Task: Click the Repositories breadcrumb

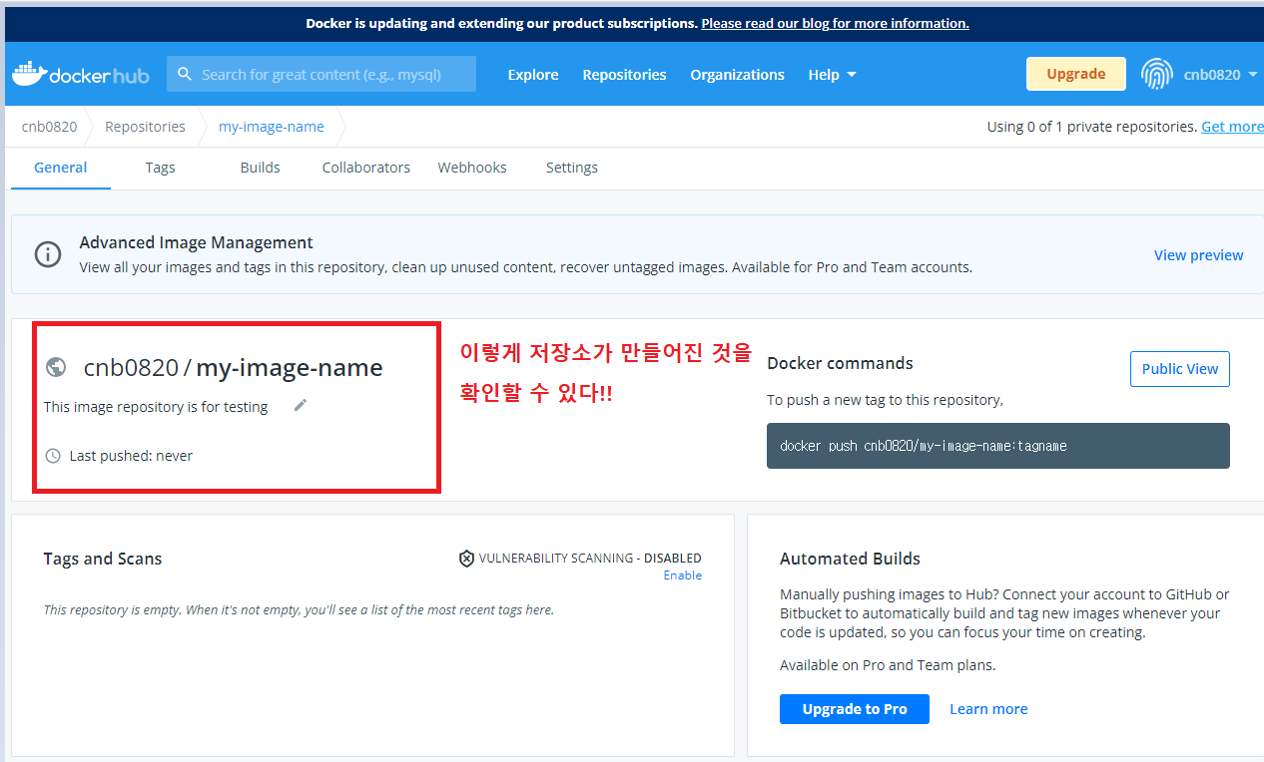Action: click(x=145, y=127)
